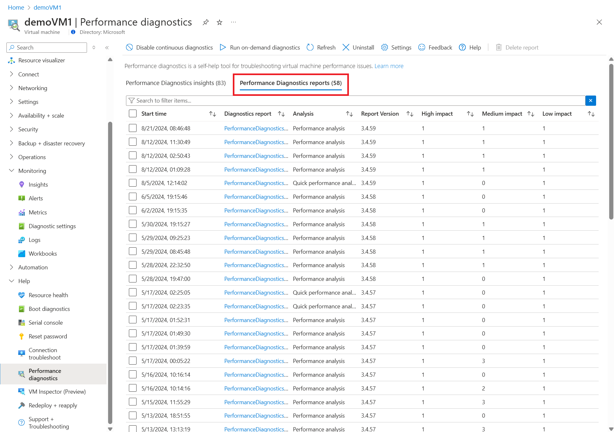Open Resource visualizer in sidebar
This screenshot has width=614, height=432.
42,60
